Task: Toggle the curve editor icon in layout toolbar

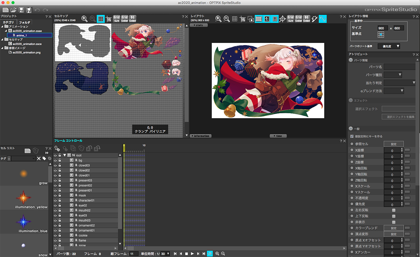Action: pos(323,19)
